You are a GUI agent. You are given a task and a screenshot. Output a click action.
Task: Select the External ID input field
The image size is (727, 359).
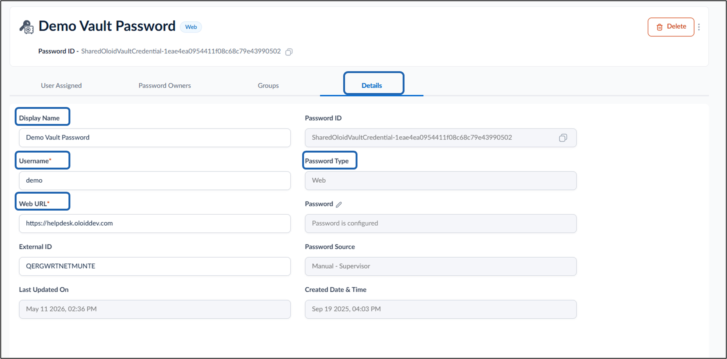pos(155,267)
